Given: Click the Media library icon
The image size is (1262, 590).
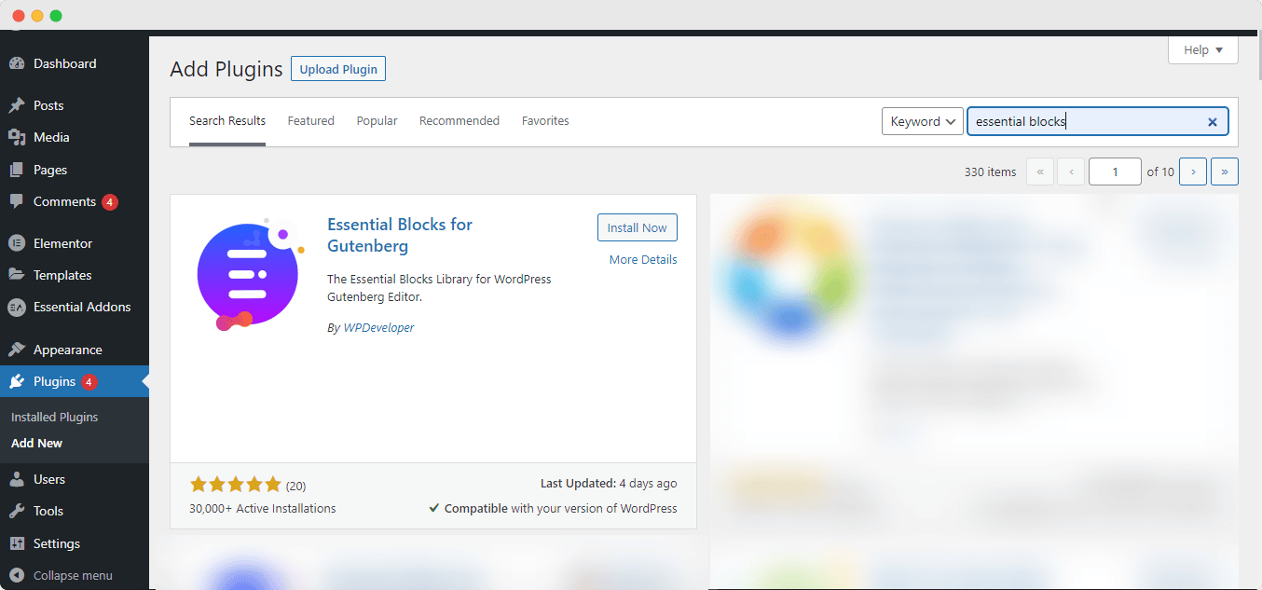Looking at the screenshot, I should (x=17, y=137).
